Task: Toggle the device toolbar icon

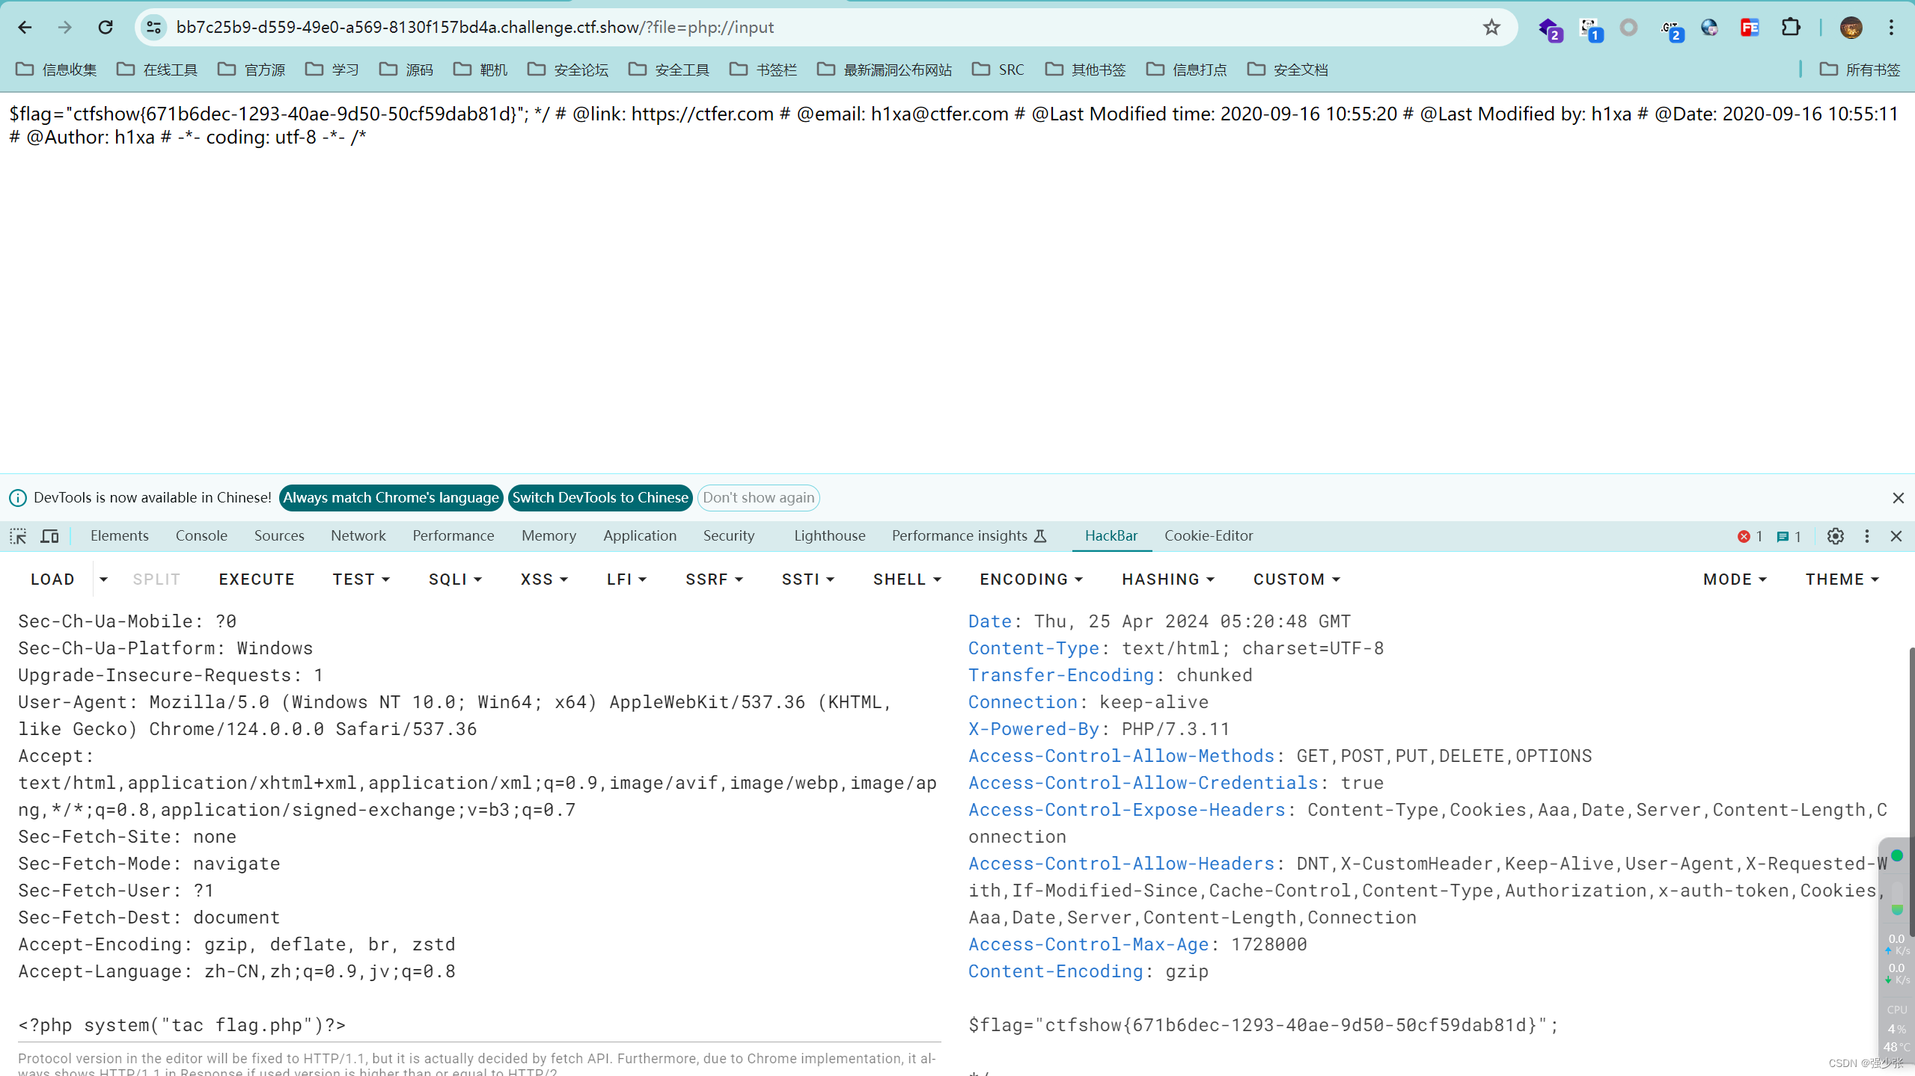Action: click(x=49, y=536)
